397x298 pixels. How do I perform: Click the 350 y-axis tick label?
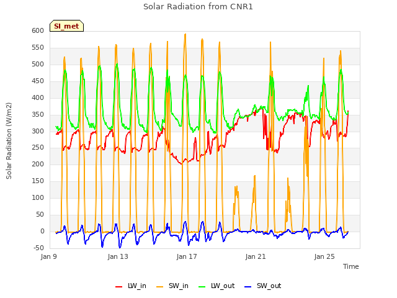click(x=38, y=114)
